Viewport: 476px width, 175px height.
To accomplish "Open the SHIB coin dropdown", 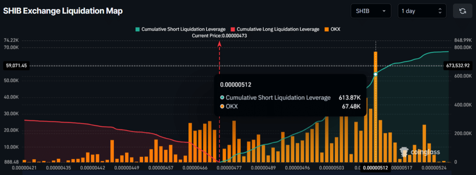I will (x=371, y=11).
